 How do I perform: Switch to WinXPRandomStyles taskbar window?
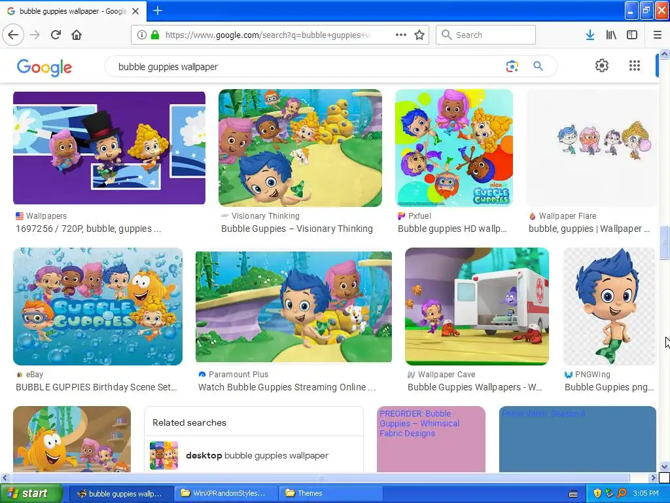coord(226,493)
